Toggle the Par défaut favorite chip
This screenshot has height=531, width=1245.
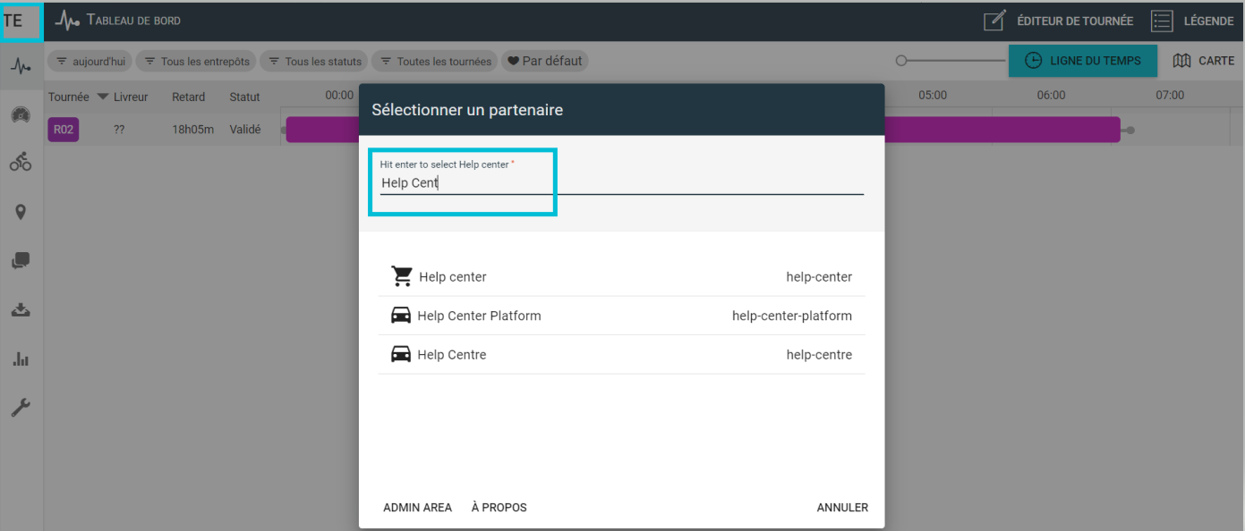[544, 62]
